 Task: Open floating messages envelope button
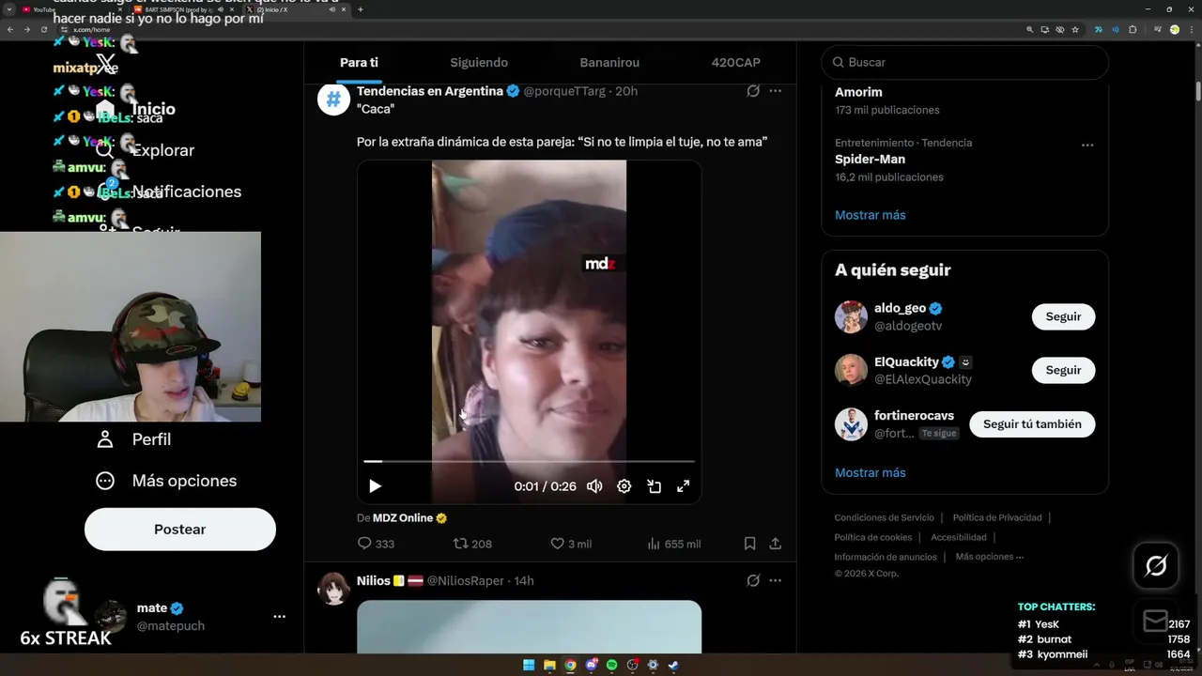coord(1156,621)
